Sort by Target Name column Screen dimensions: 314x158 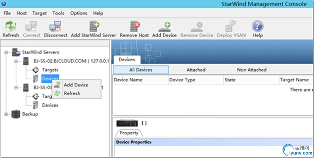297,80
